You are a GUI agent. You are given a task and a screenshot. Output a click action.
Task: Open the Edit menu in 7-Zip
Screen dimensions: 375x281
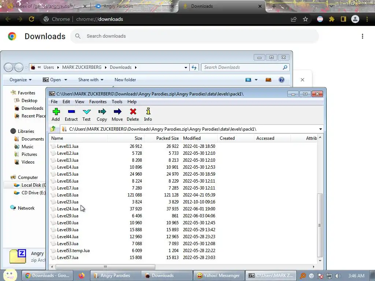(66, 102)
